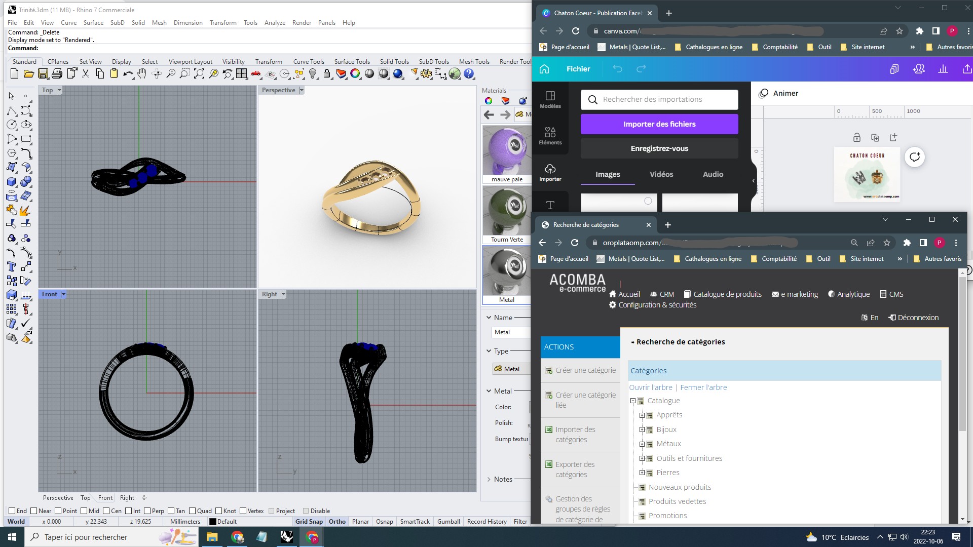The width and height of the screenshot is (973, 547).
Task: Click the Fermer l'arbre link
Action: 703,387
